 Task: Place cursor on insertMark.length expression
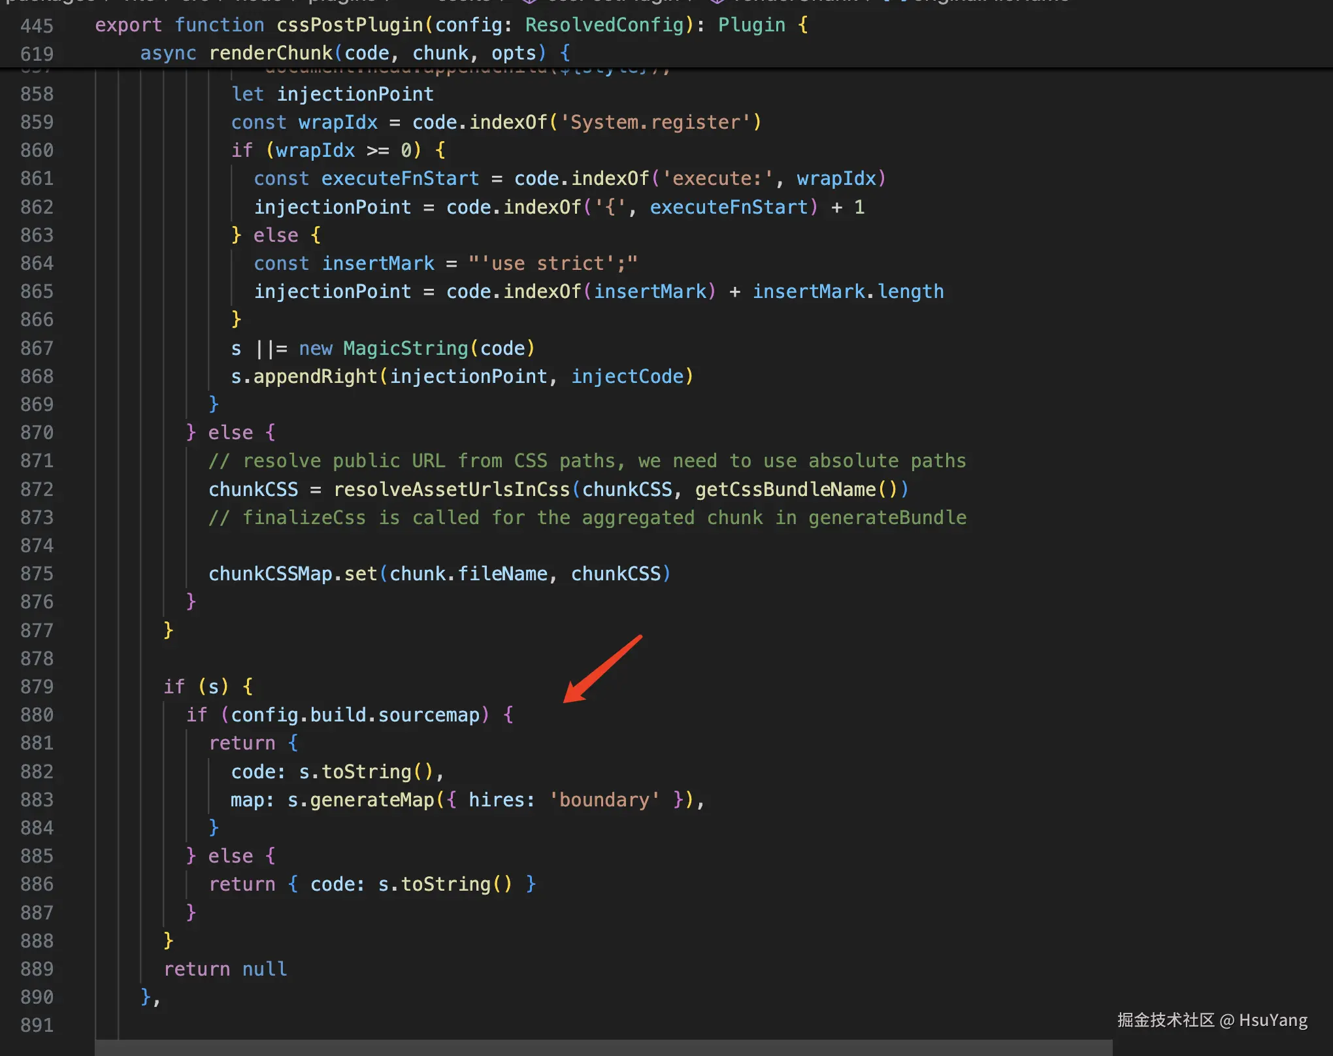click(848, 291)
